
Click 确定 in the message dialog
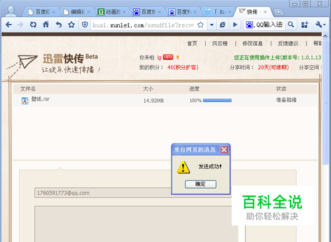click(201, 184)
